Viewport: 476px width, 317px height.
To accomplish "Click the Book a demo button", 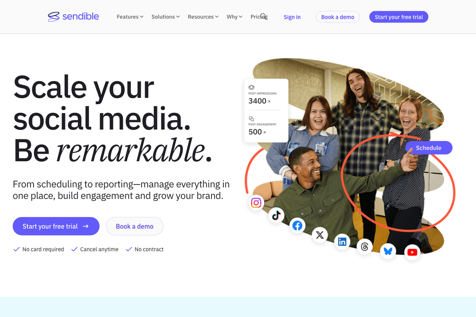I will pos(337,17).
